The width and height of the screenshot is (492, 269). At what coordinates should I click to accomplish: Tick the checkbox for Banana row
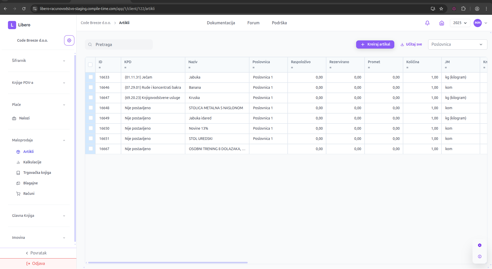click(x=91, y=87)
